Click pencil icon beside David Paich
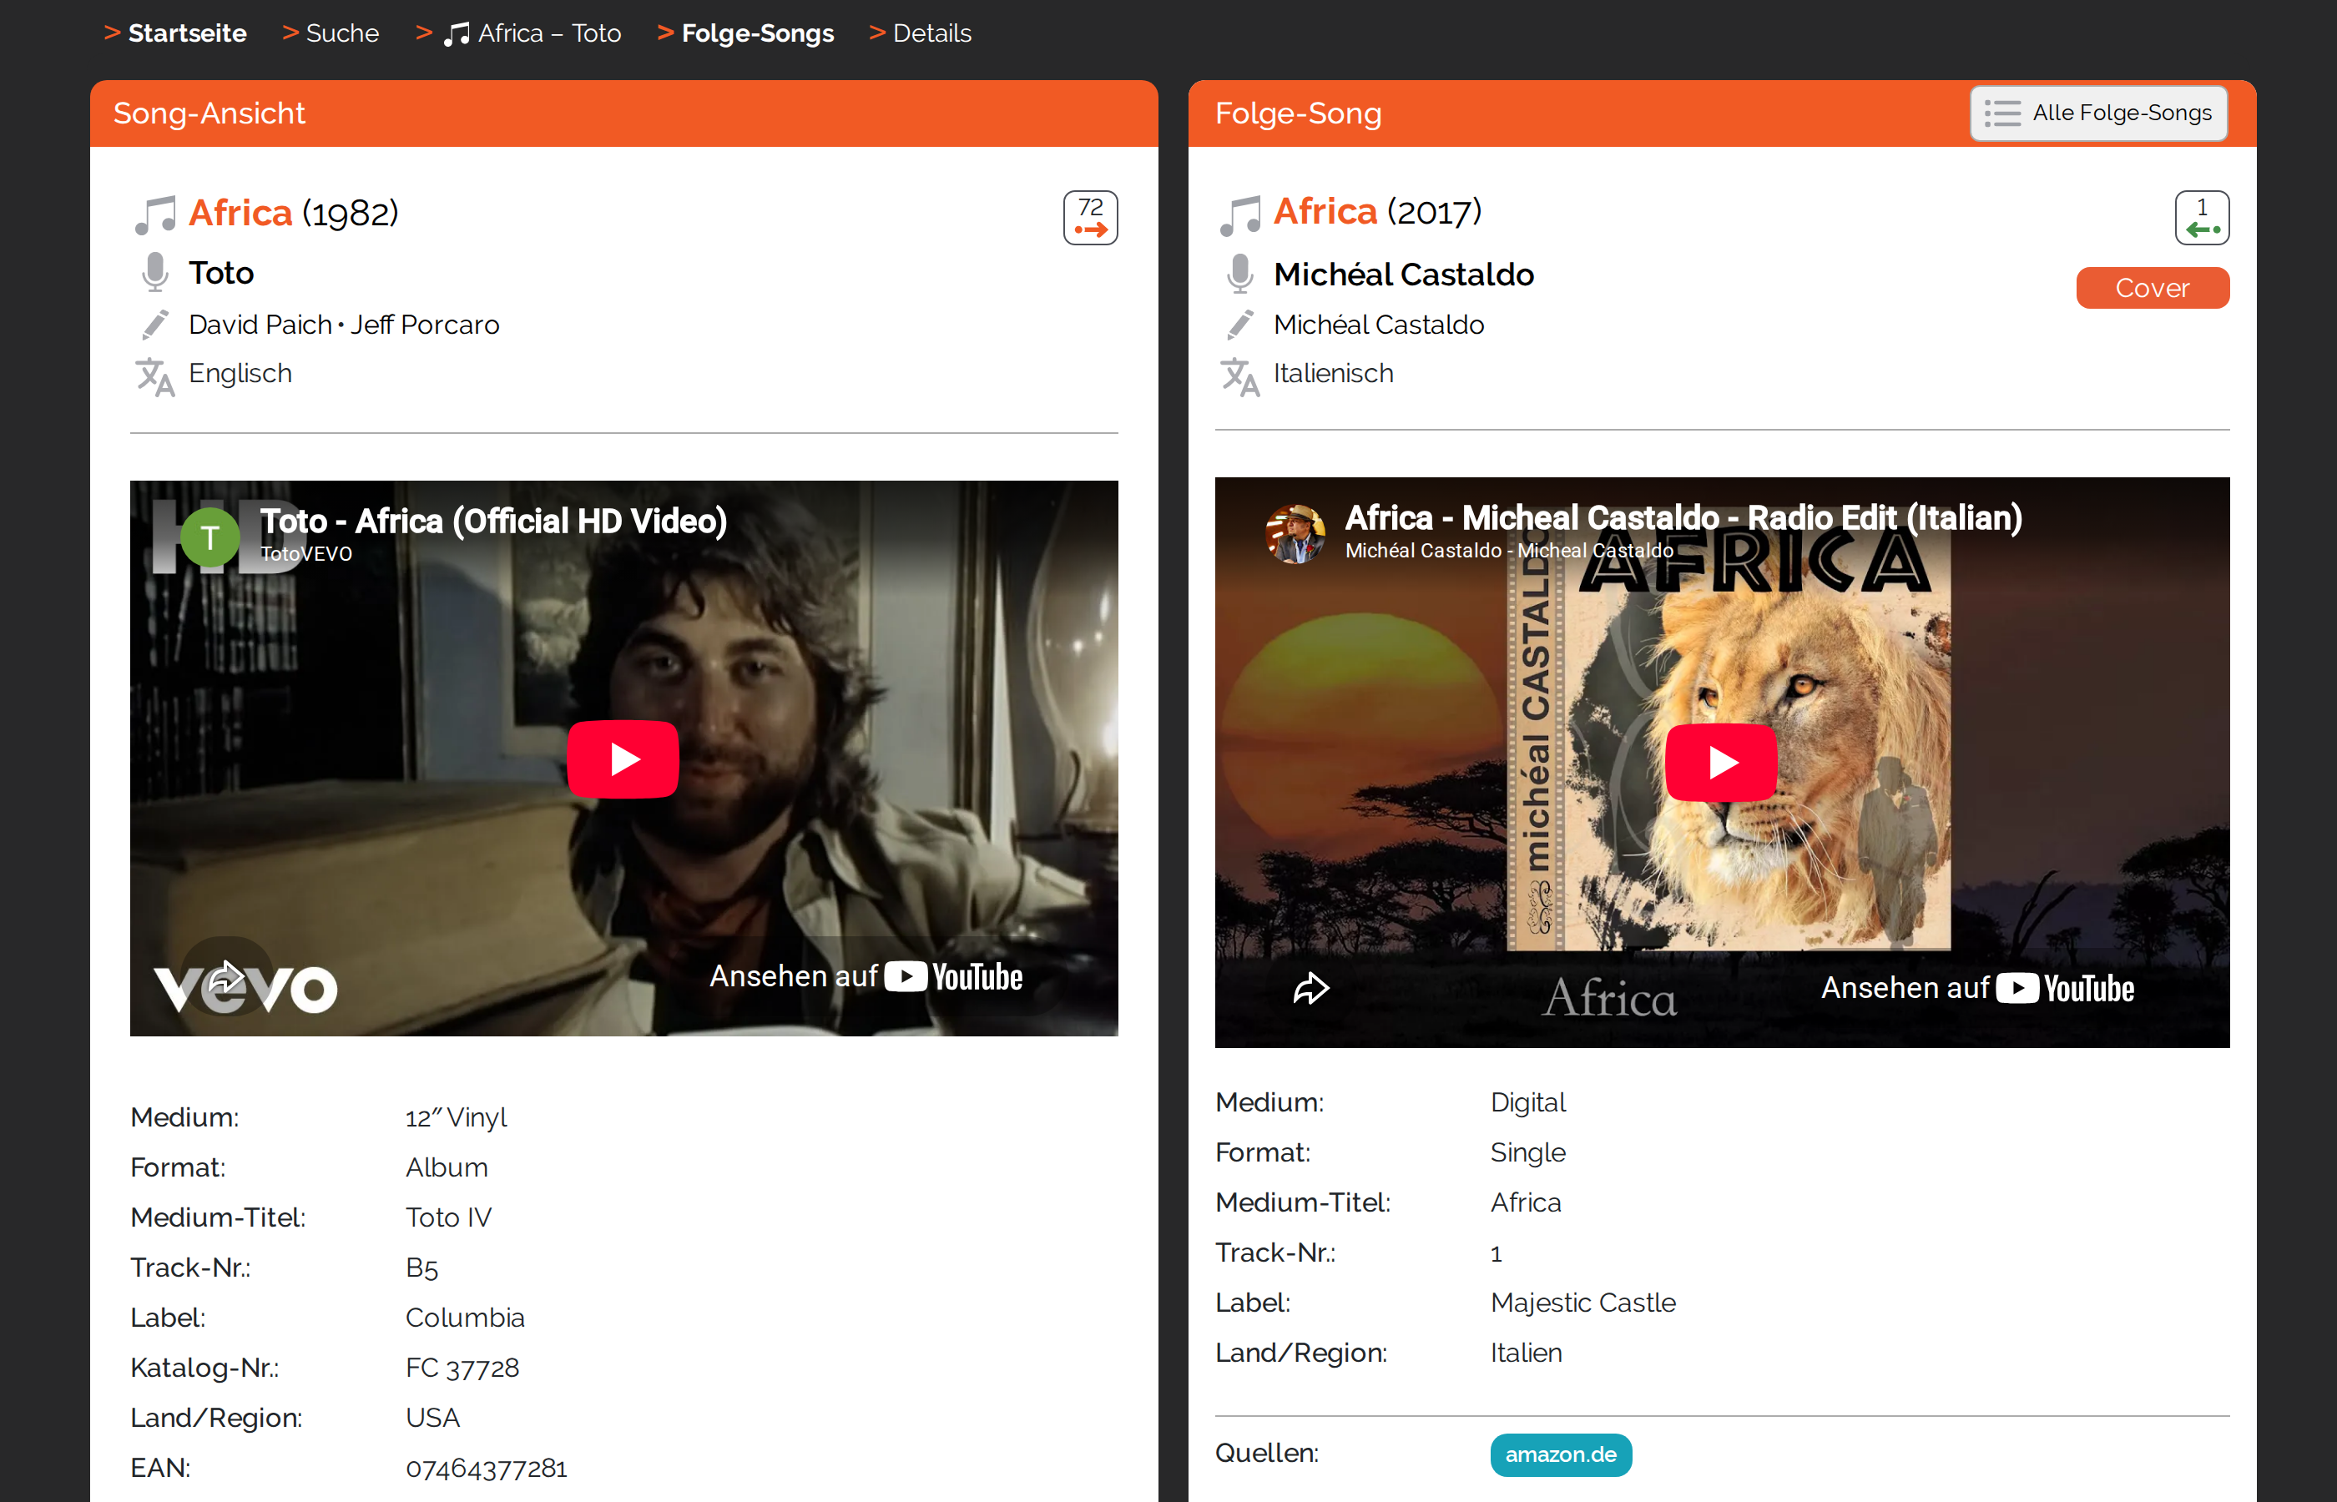2337x1502 pixels. click(x=154, y=325)
